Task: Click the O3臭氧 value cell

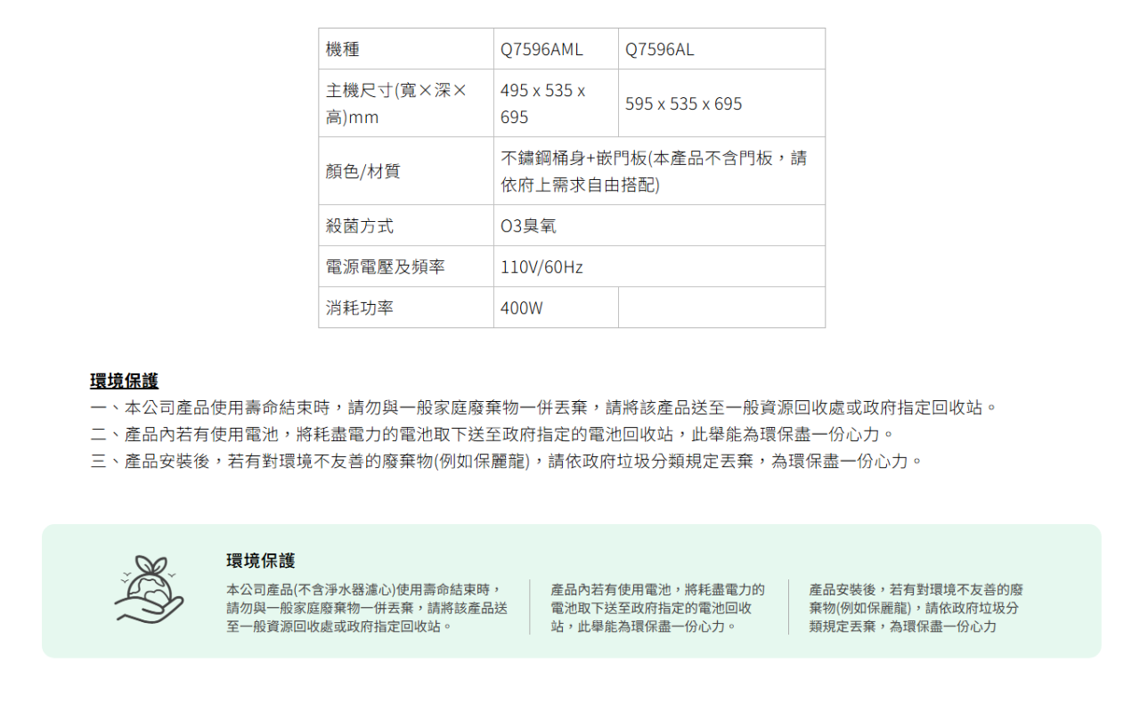Action: [x=659, y=225]
